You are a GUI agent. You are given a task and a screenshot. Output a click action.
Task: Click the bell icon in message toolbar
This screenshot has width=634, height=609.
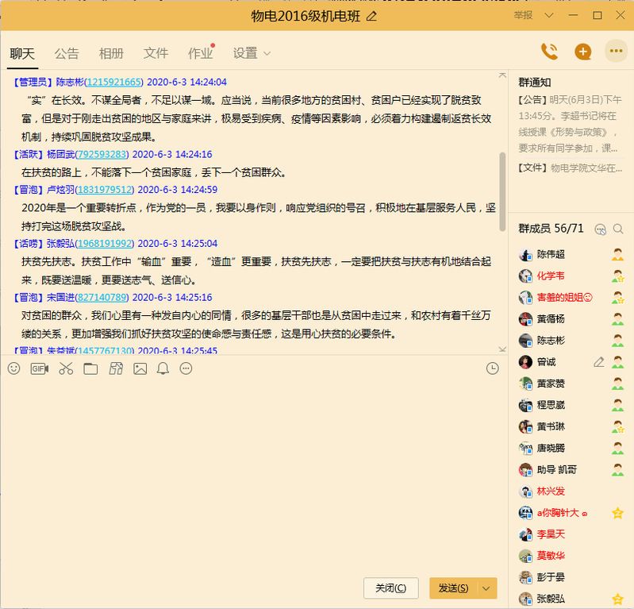(x=163, y=368)
